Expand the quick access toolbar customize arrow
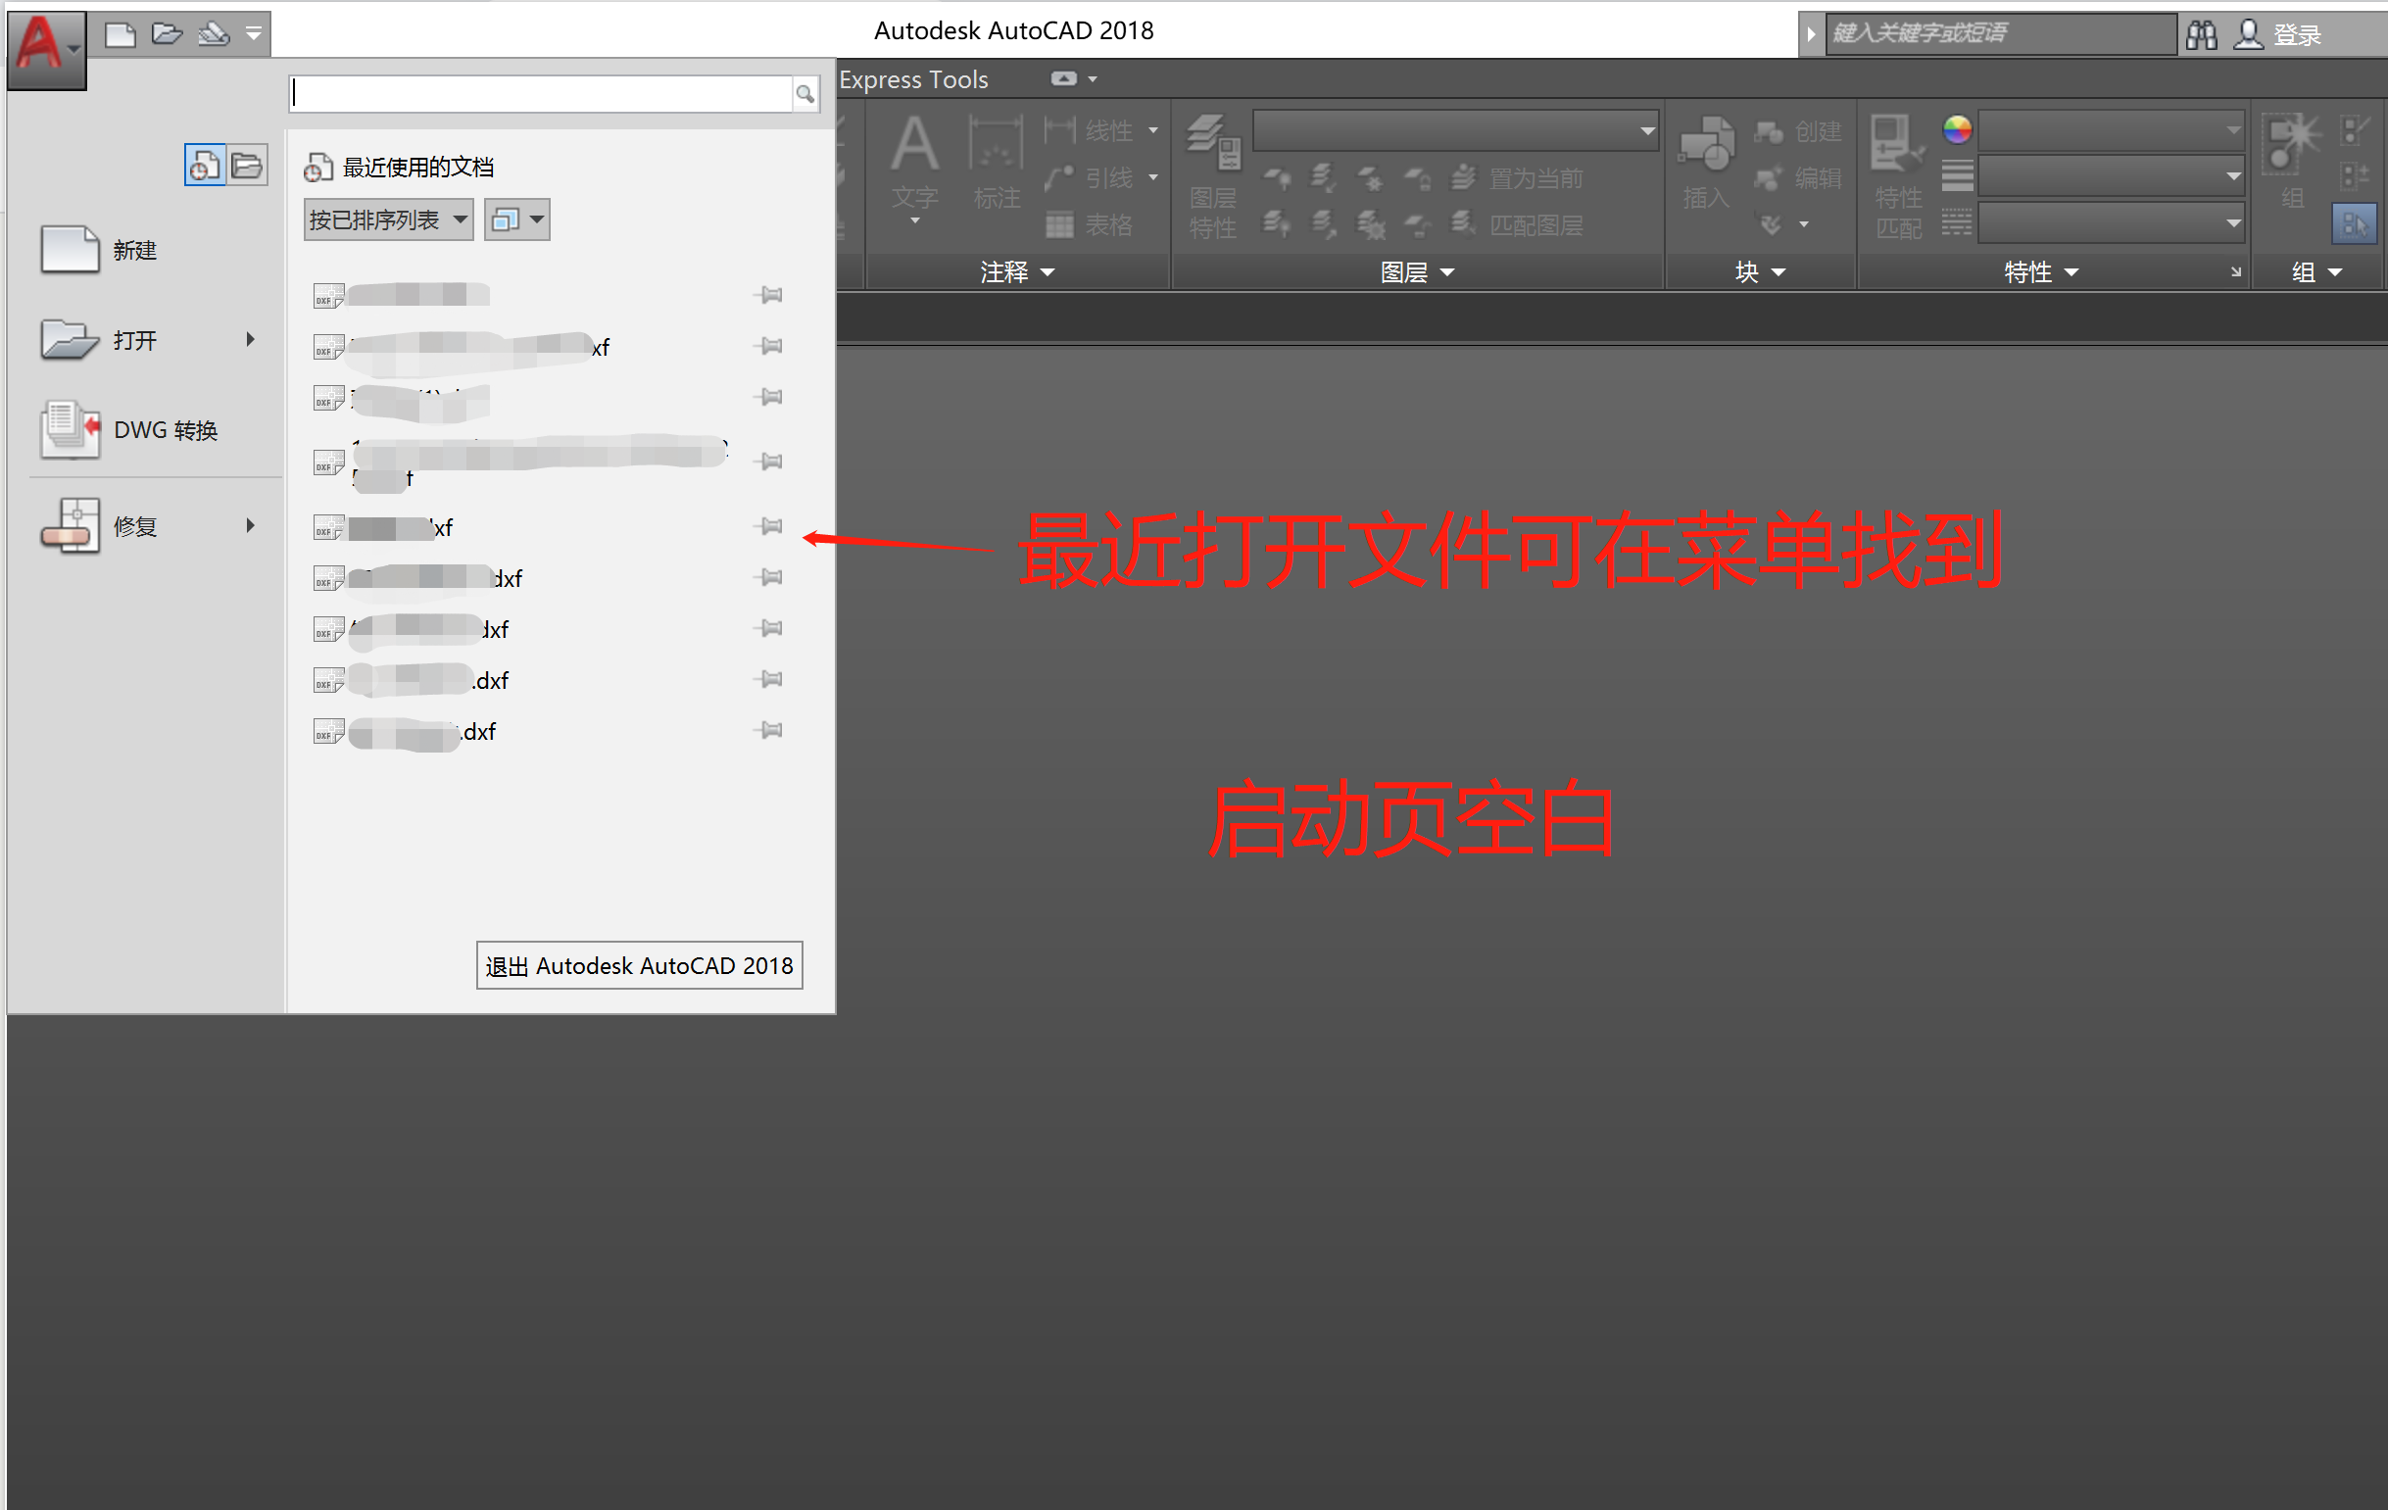This screenshot has height=1510, width=2388. (x=254, y=34)
